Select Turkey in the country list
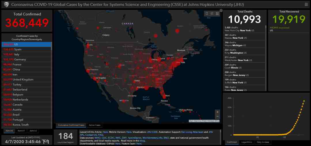Image resolution: width=311 pixels, height=146 pixels. click(x=26, y=84)
